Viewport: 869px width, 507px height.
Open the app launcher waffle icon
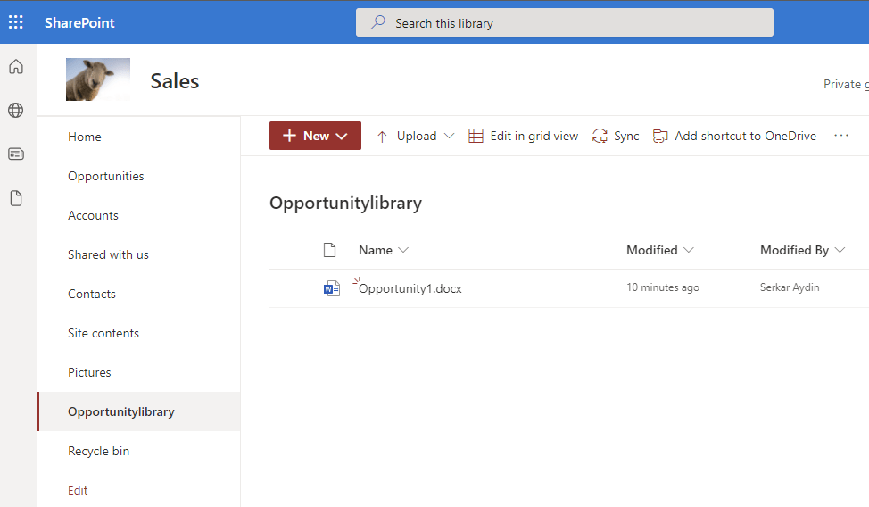tap(15, 22)
